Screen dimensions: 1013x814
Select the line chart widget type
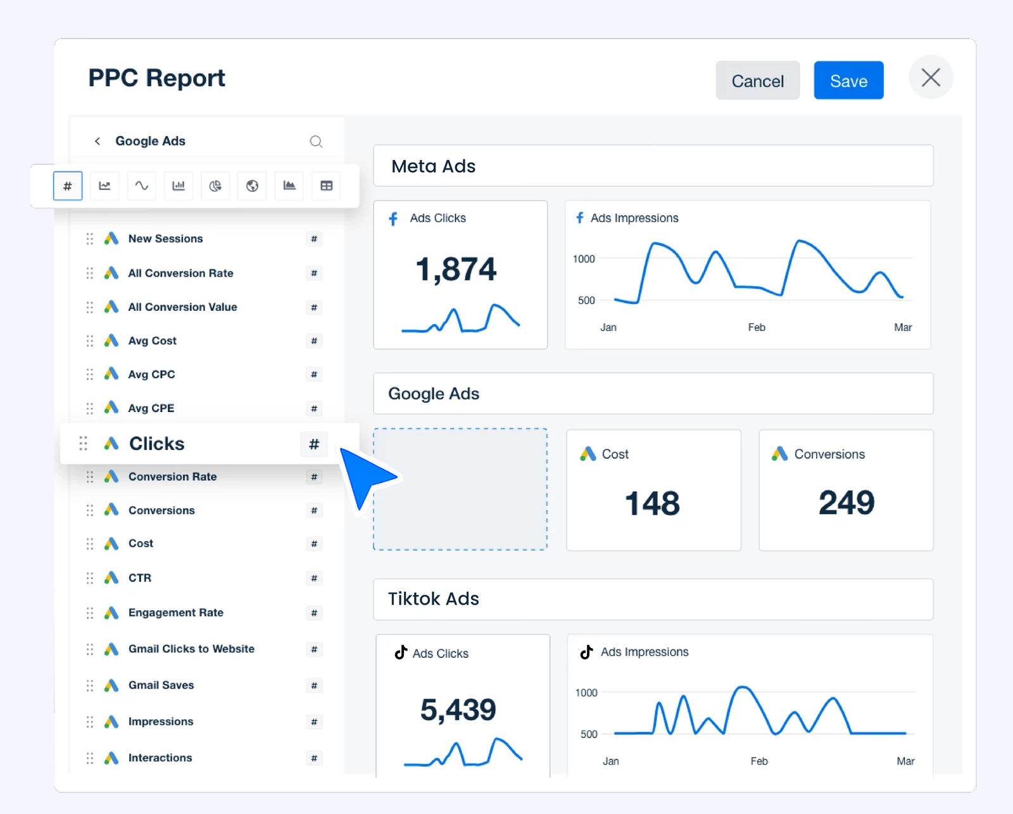pos(104,186)
